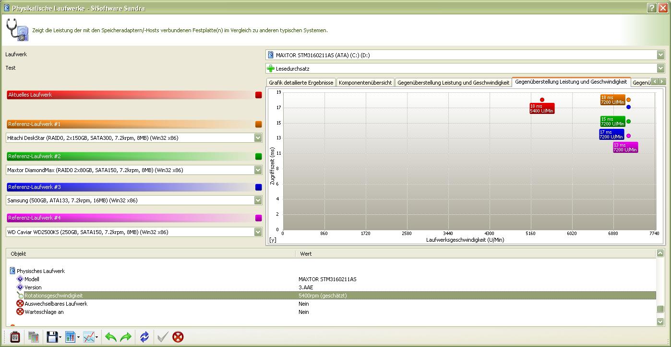
Task: Toggle the green Referenz-Laufwerk #2 checkbox
Action: click(259, 157)
